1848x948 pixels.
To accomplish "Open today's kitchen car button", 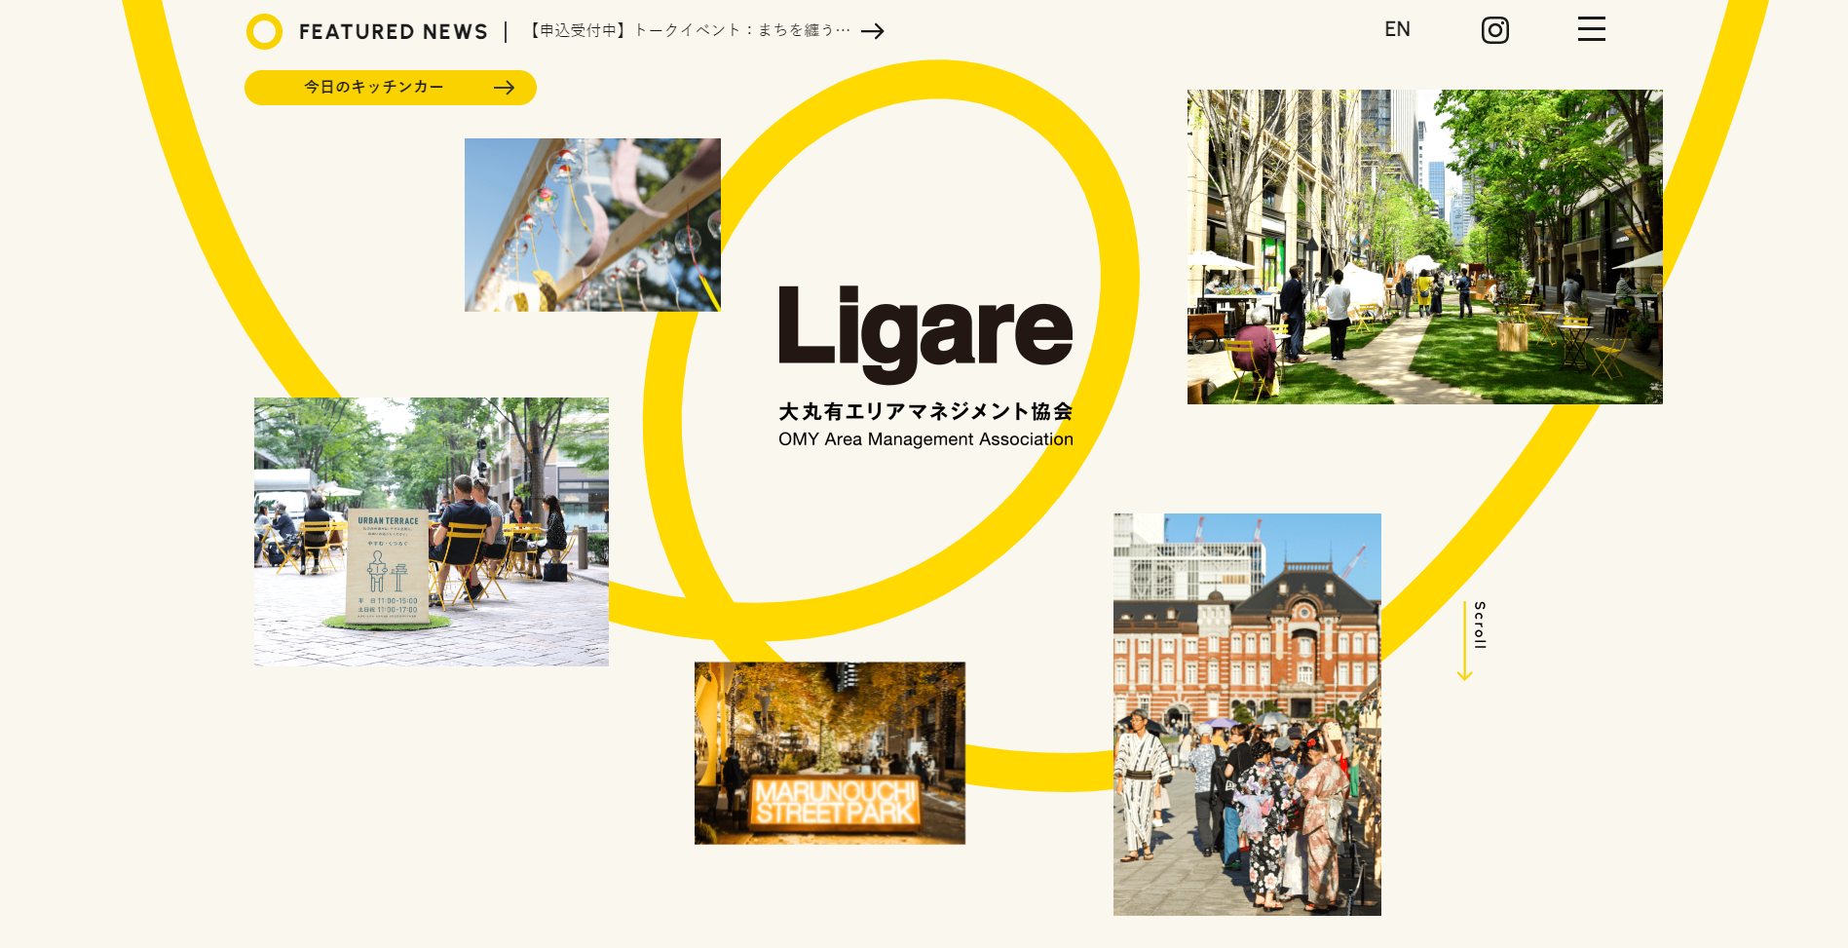I will point(391,88).
